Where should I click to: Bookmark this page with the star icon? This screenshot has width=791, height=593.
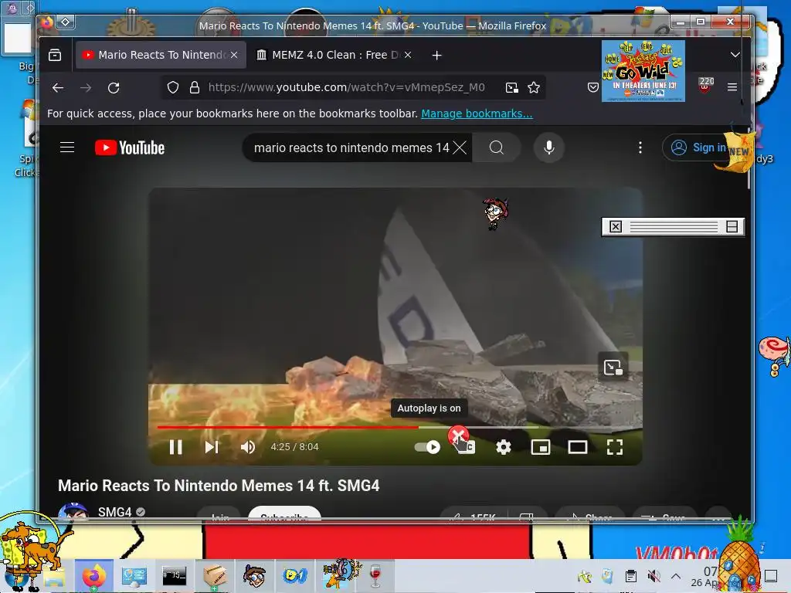click(x=534, y=88)
